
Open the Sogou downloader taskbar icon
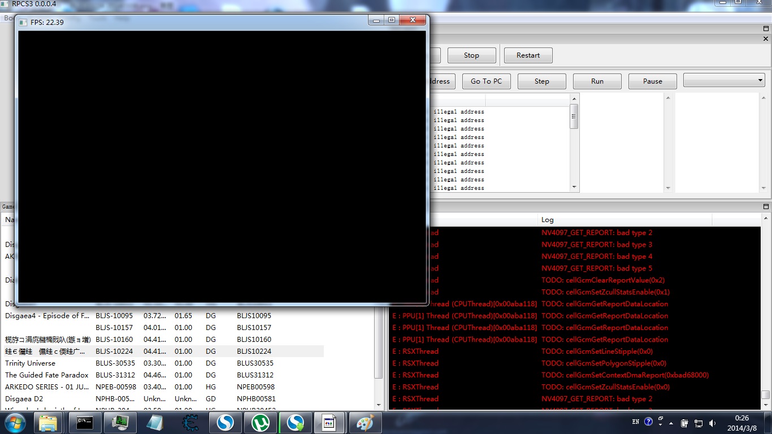(x=295, y=422)
